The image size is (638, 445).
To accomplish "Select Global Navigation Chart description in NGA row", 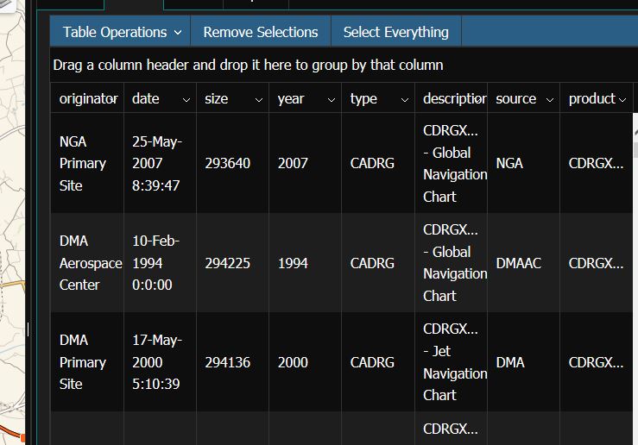I will (451, 163).
